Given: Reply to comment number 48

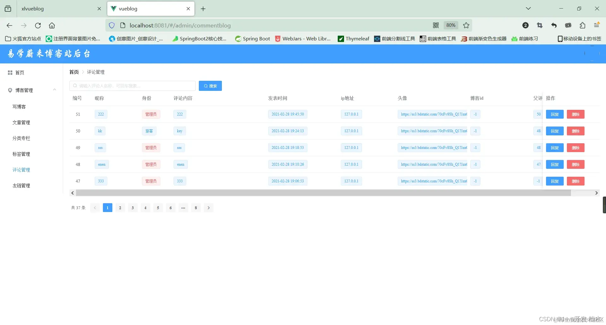Looking at the screenshot, I should point(555,164).
